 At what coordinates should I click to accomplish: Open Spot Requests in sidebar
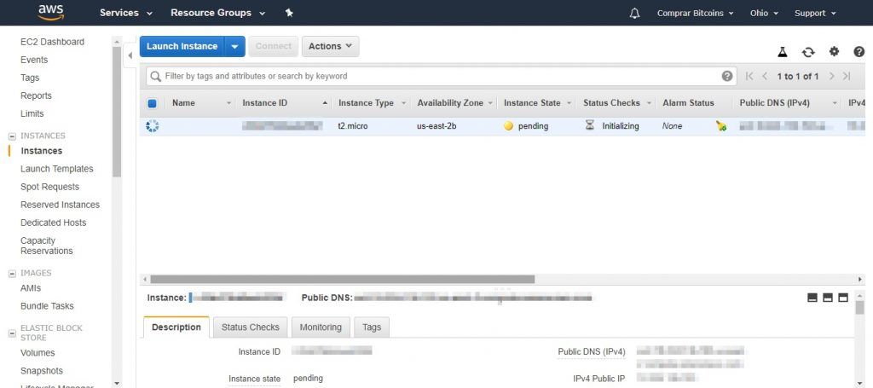click(49, 187)
